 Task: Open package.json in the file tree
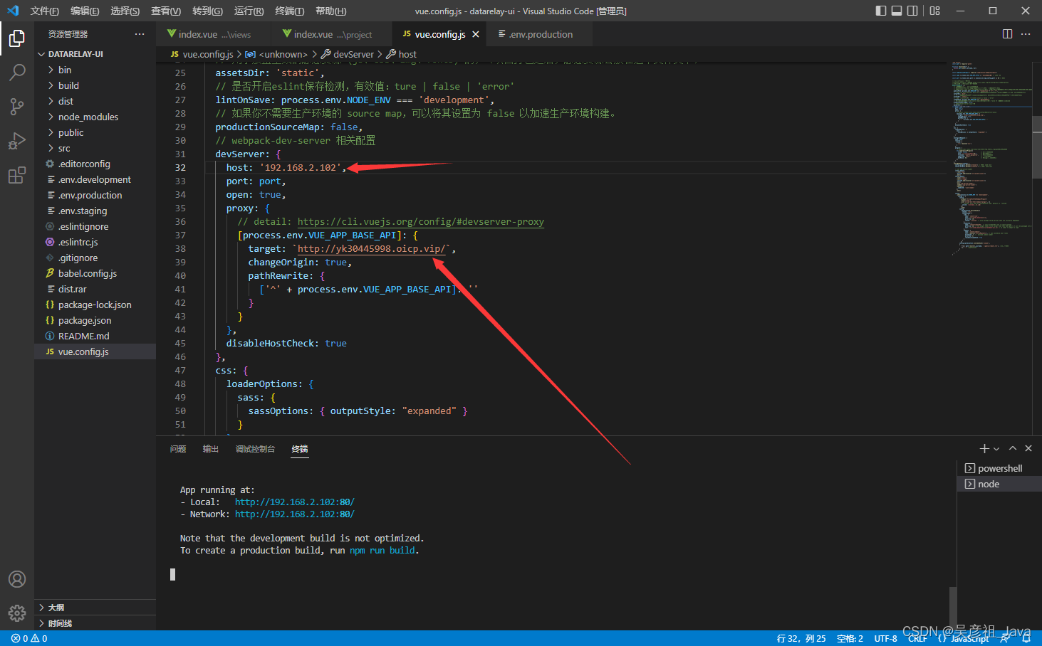pyautogui.click(x=95, y=320)
